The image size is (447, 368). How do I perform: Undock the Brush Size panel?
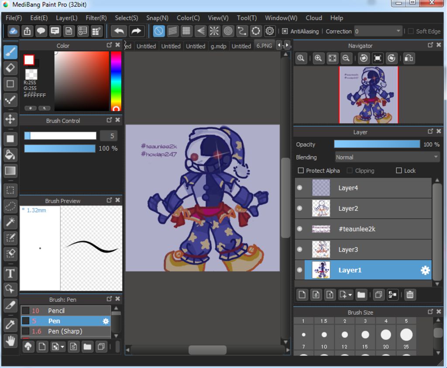tap(430, 312)
